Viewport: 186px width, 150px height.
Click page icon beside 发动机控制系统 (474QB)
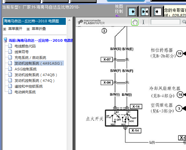click(10, 75)
